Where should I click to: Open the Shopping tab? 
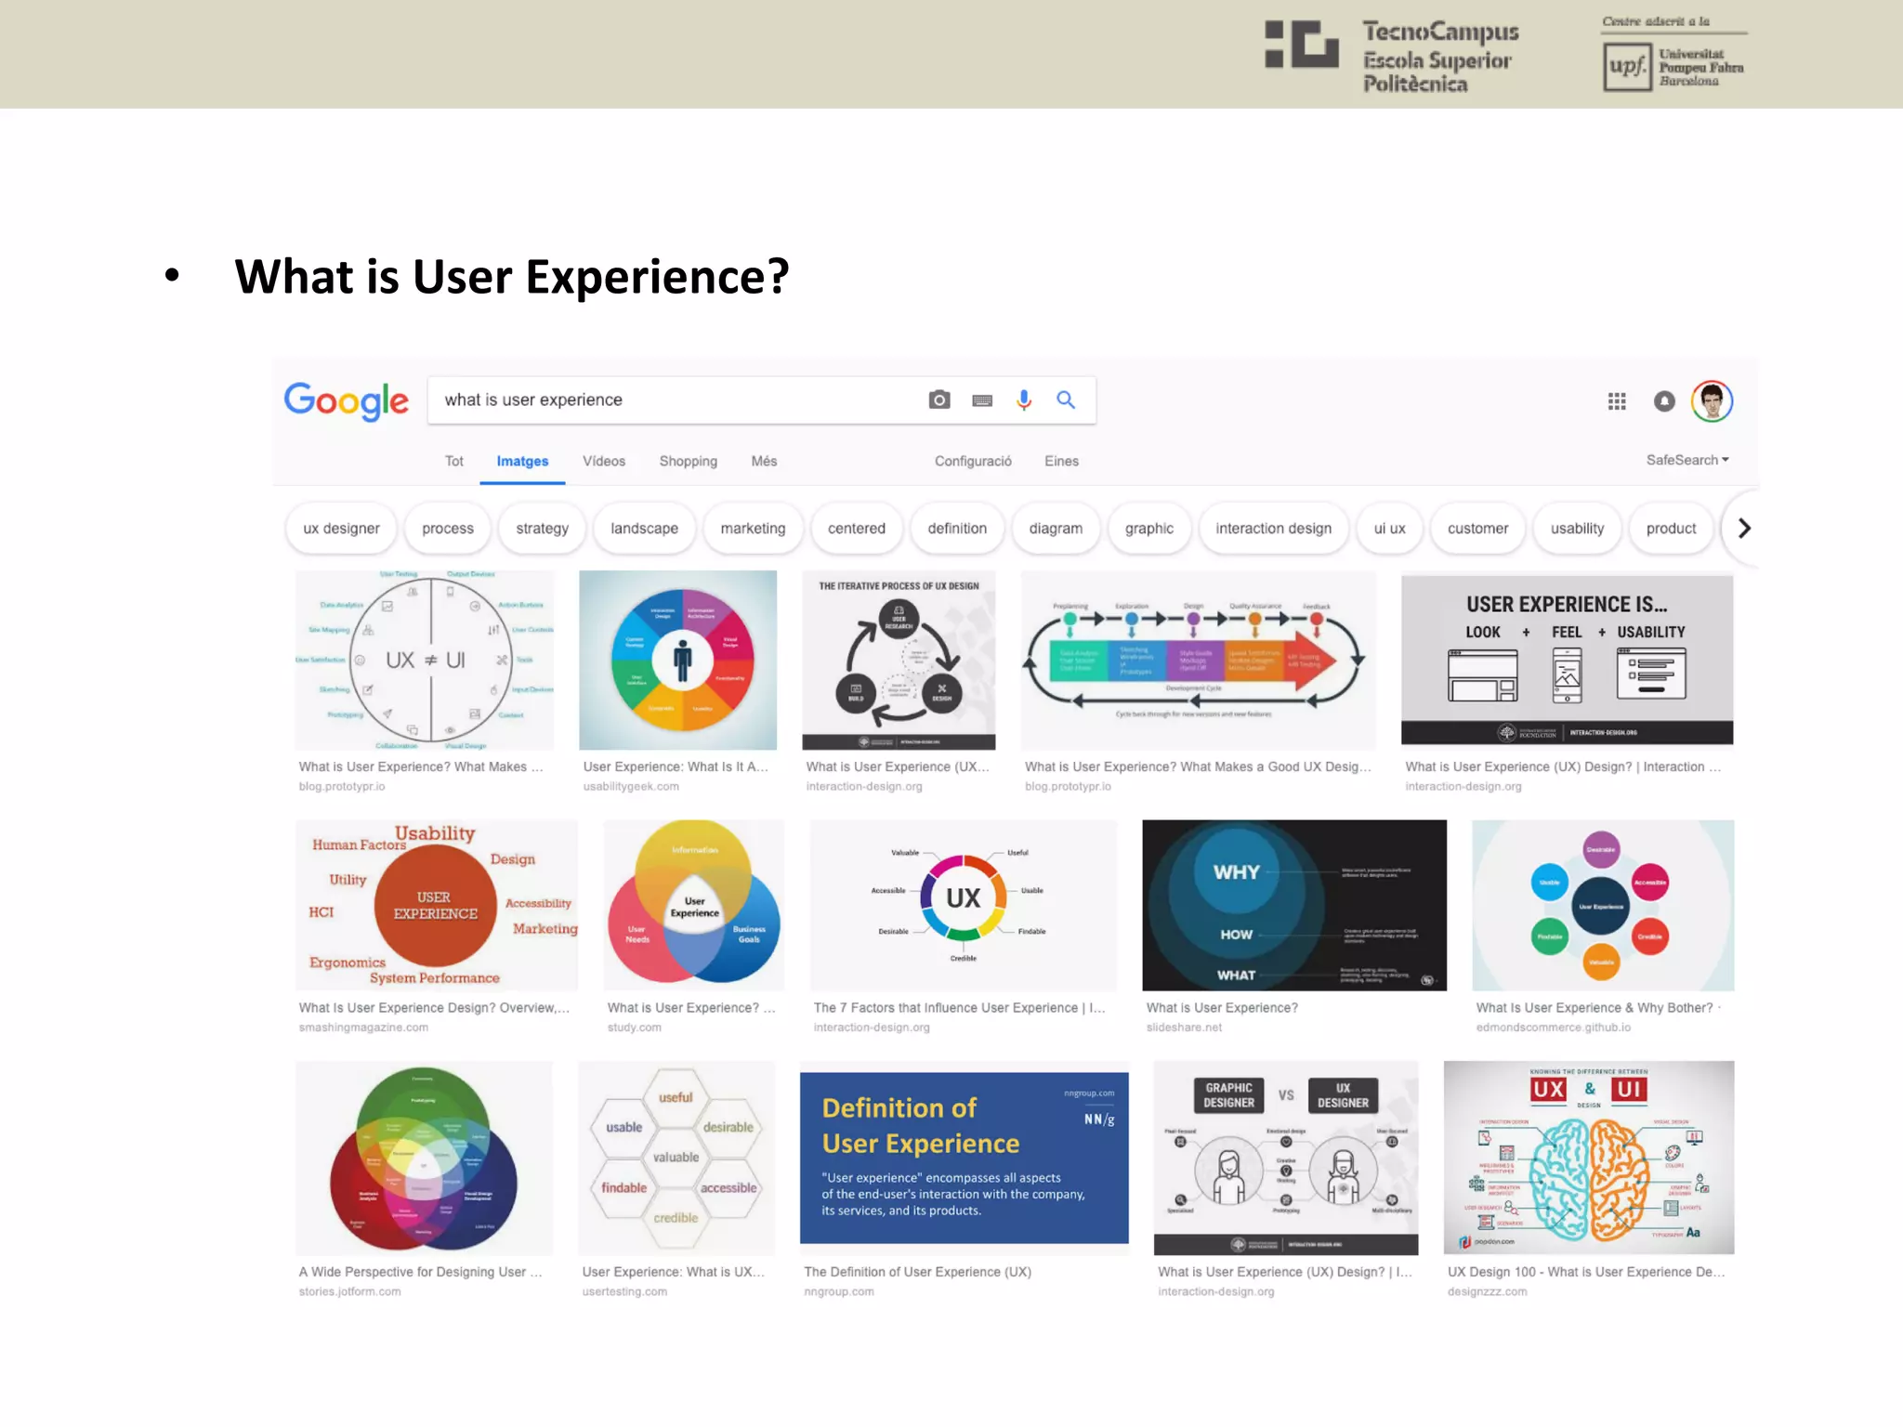tap(688, 461)
